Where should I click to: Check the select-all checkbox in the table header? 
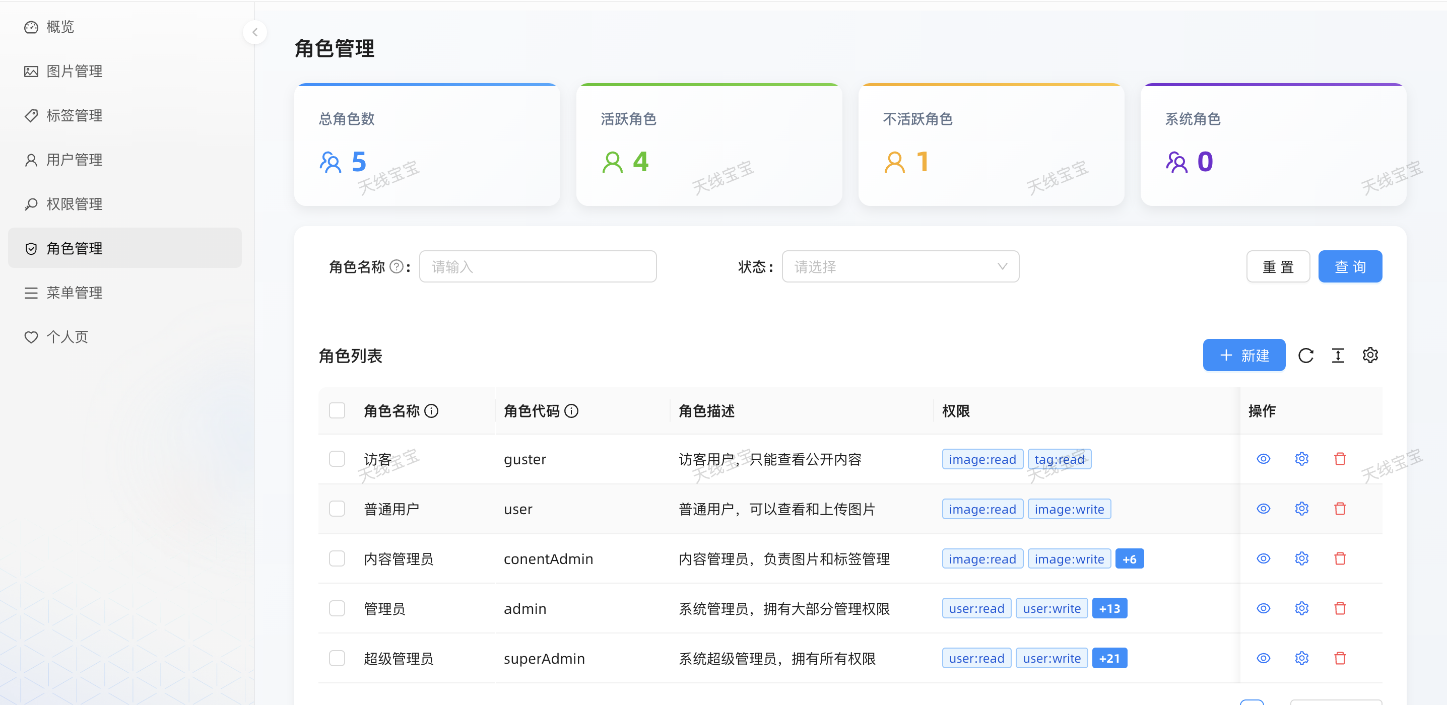click(x=337, y=411)
